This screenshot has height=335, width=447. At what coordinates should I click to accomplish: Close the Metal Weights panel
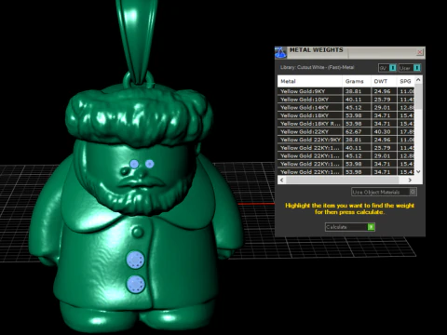pyautogui.click(x=420, y=52)
